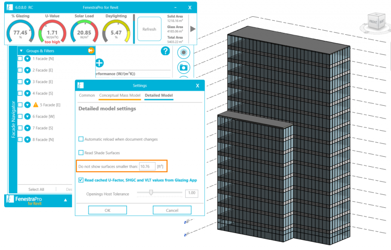The height and width of the screenshot is (250, 391).
Task: Switch to the Conceptual Mass Model tab
Action: pyautogui.click(x=120, y=95)
